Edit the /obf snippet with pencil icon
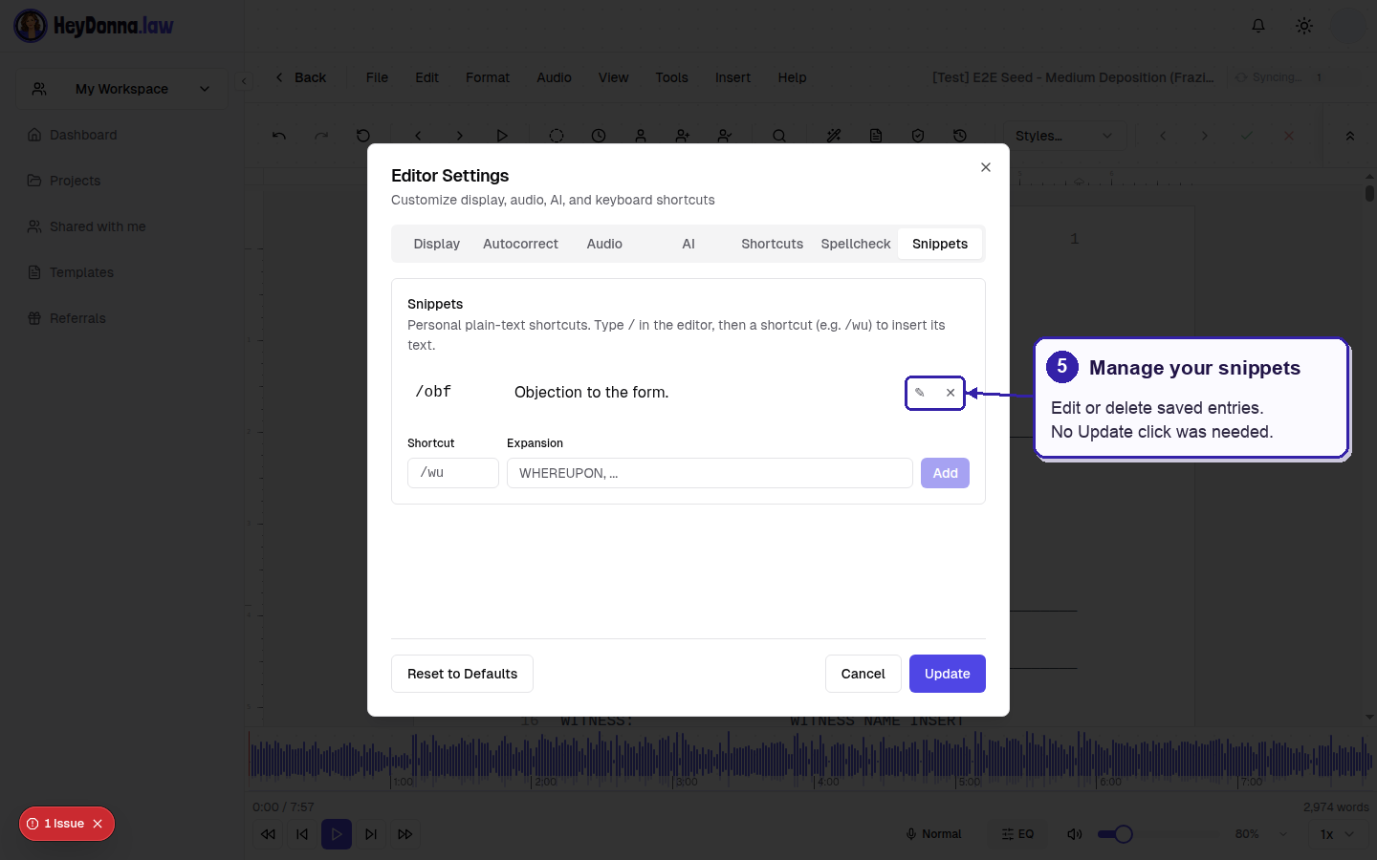 [x=920, y=393]
